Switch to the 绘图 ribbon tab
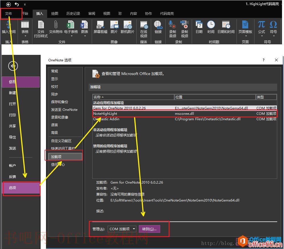284x249 pixels. click(x=55, y=14)
